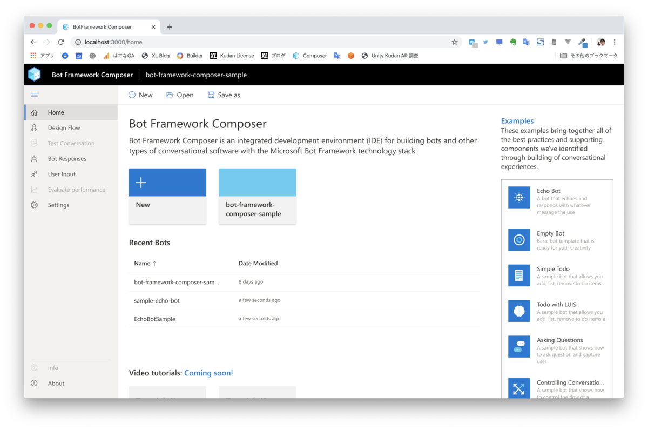Click the Save as toolbar button

[224, 95]
